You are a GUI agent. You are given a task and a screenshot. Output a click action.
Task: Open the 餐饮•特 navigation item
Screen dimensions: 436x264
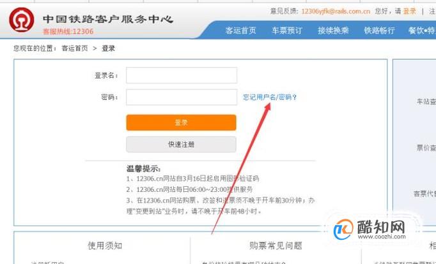(422, 31)
